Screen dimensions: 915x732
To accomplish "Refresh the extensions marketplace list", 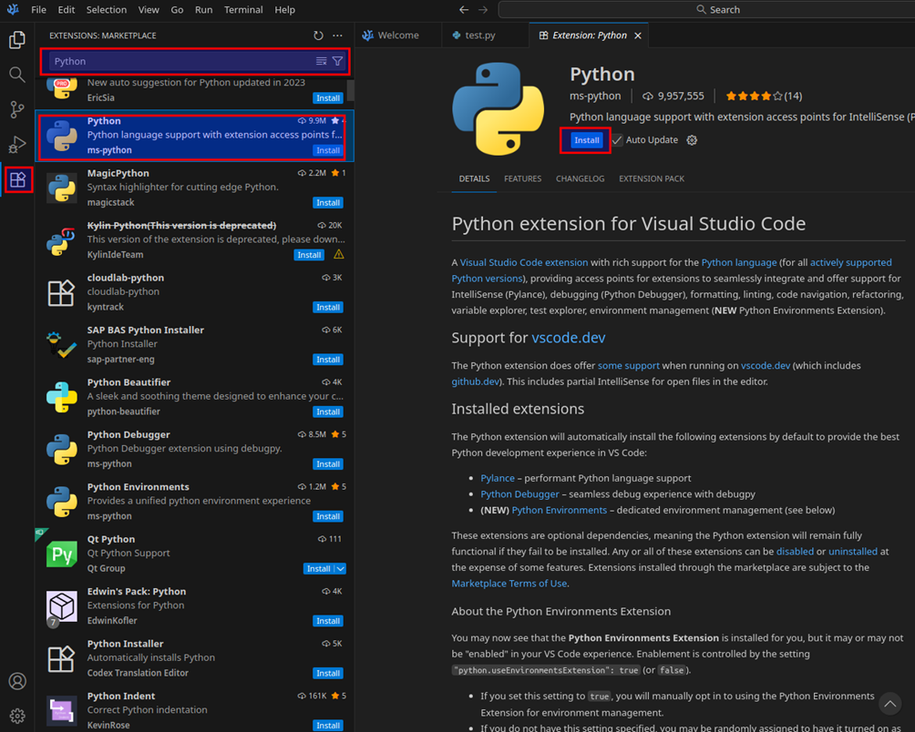I will 318,36.
